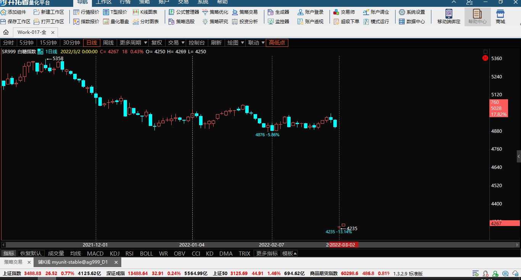The image size is (521, 280).
Task: Open 移动端绑定 mobile binding QR icon
Action: 449,14
